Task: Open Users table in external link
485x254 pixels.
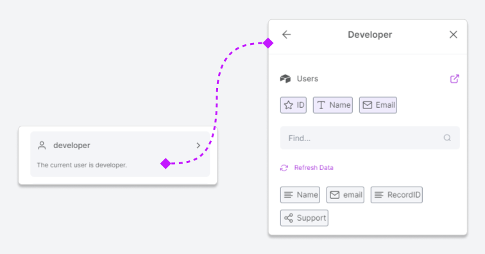Action: (x=454, y=79)
